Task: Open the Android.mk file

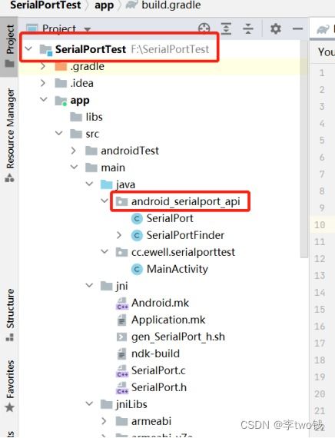Action: coord(160,303)
